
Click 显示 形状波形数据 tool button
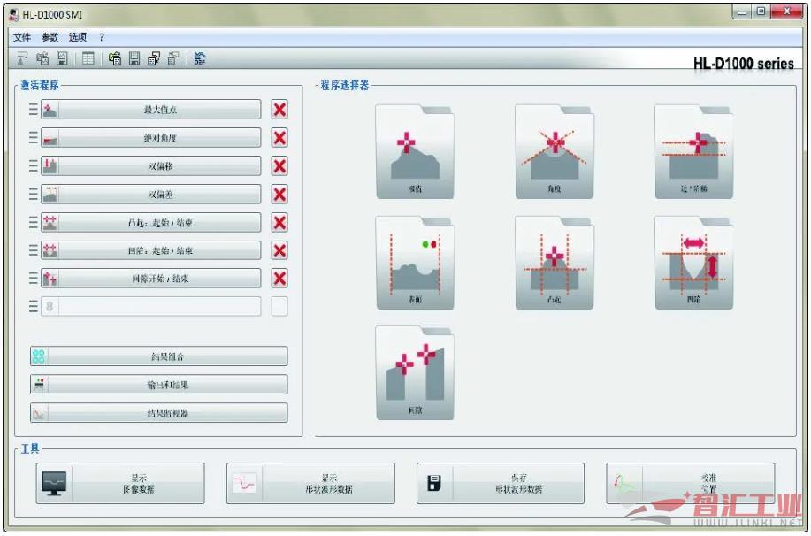point(310,483)
